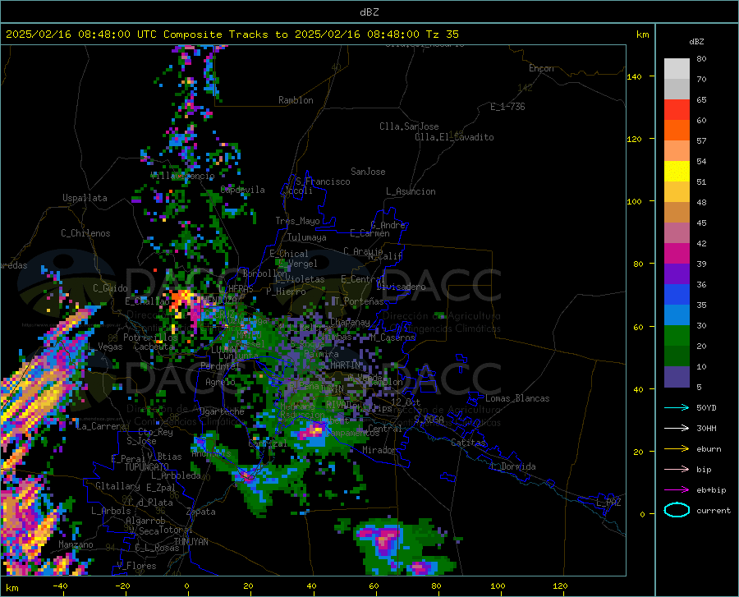Viewport: 739px width, 597px height.
Task: Pick the bright green 20-30 dBZ swatch
Action: (x=677, y=336)
